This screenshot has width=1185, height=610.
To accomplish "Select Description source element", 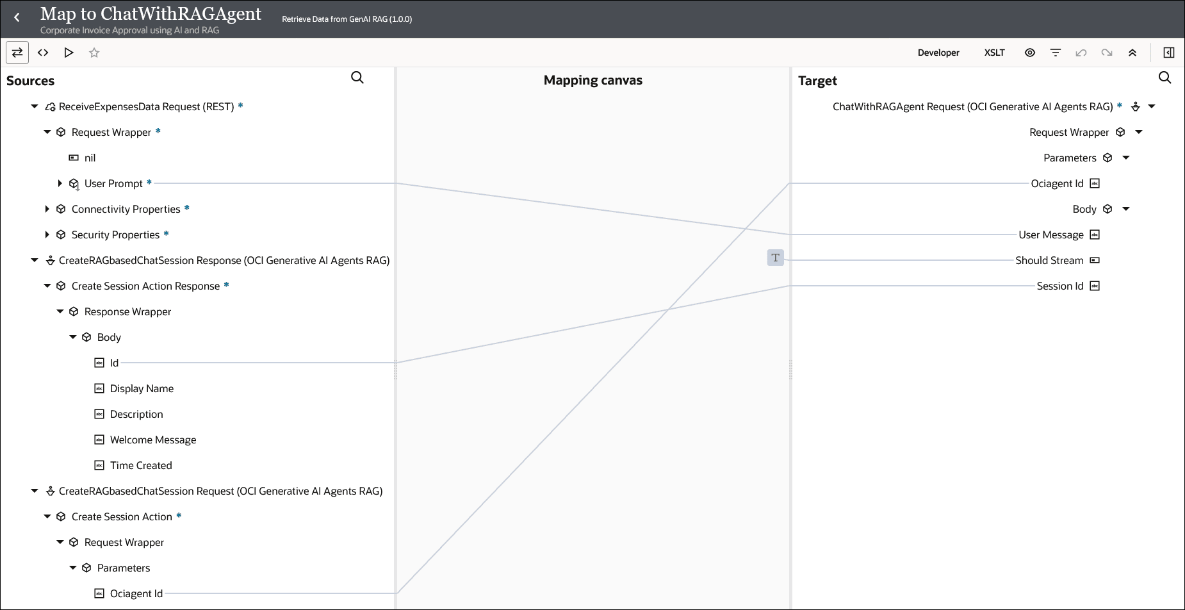I will 136,414.
